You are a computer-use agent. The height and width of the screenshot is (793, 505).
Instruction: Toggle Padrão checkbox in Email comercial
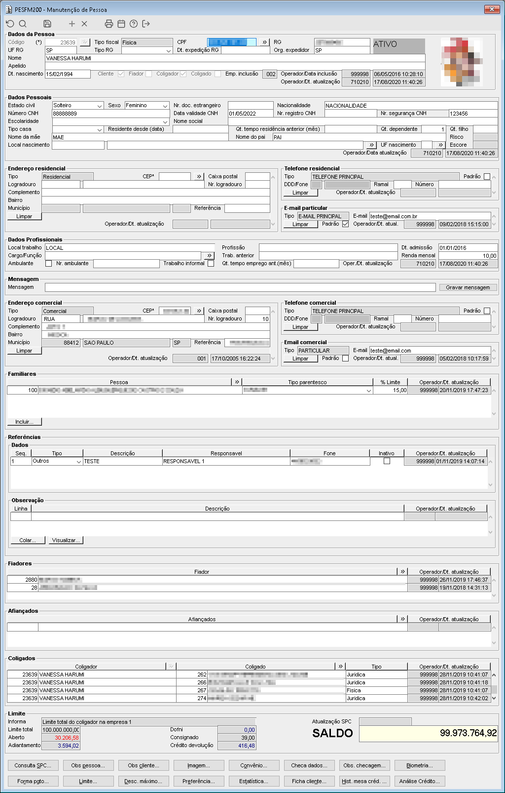(x=345, y=358)
